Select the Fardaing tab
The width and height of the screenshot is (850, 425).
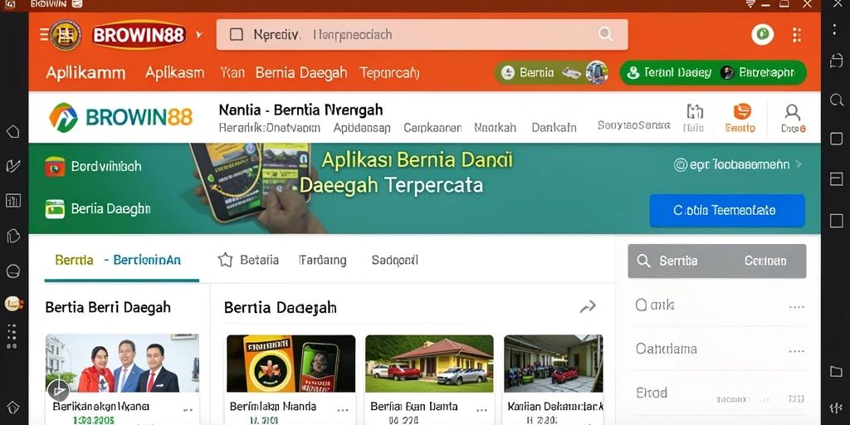tap(323, 260)
